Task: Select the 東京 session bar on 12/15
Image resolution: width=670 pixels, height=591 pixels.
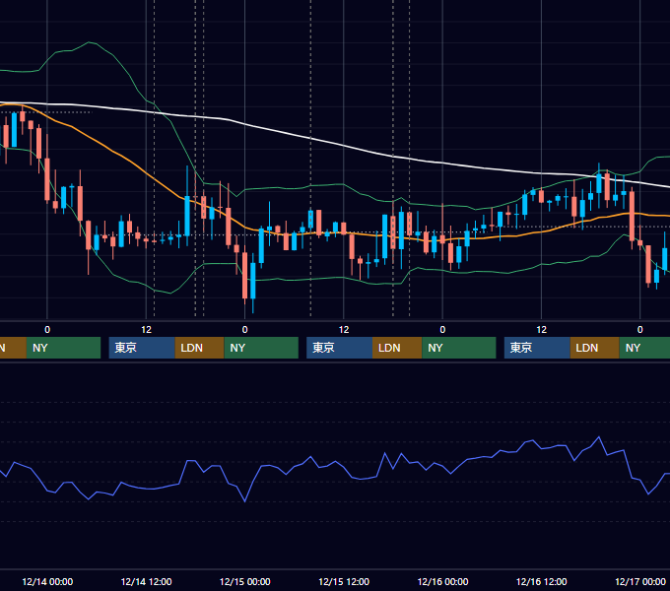Action: tap(339, 348)
